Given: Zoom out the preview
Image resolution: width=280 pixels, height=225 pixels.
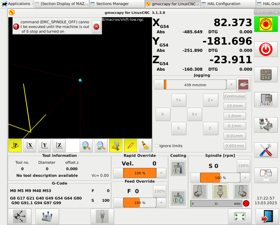Looking at the screenshot, I should [x=101, y=145].
